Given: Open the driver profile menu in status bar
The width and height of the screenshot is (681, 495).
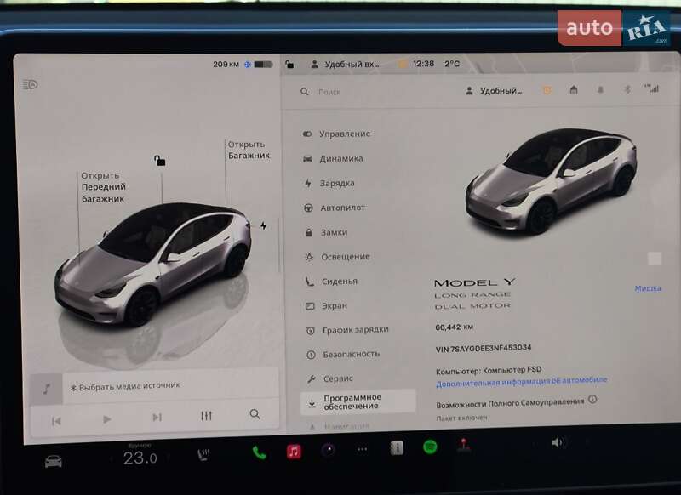Looking at the screenshot, I should (x=317, y=62).
